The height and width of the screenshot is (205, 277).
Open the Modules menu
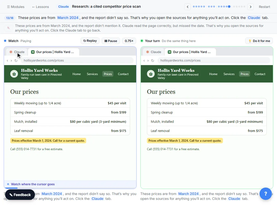(16, 7)
